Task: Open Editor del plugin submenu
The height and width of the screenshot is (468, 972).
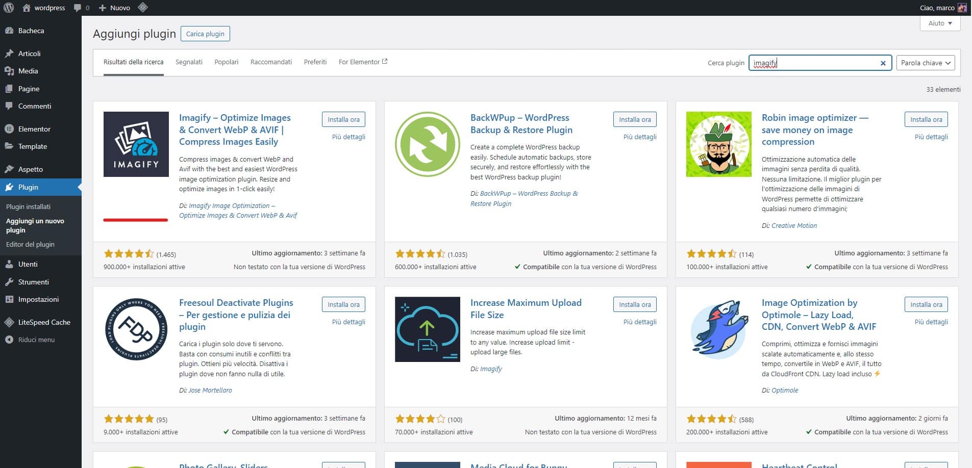Action: (30, 244)
